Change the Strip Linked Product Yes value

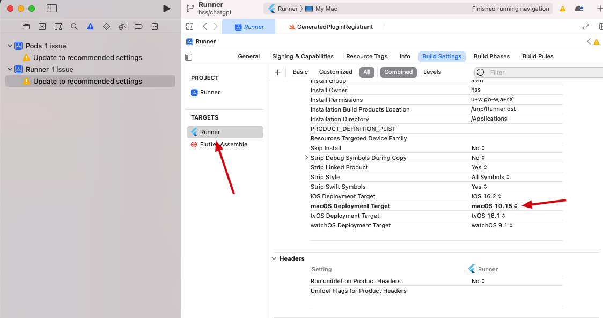479,167
